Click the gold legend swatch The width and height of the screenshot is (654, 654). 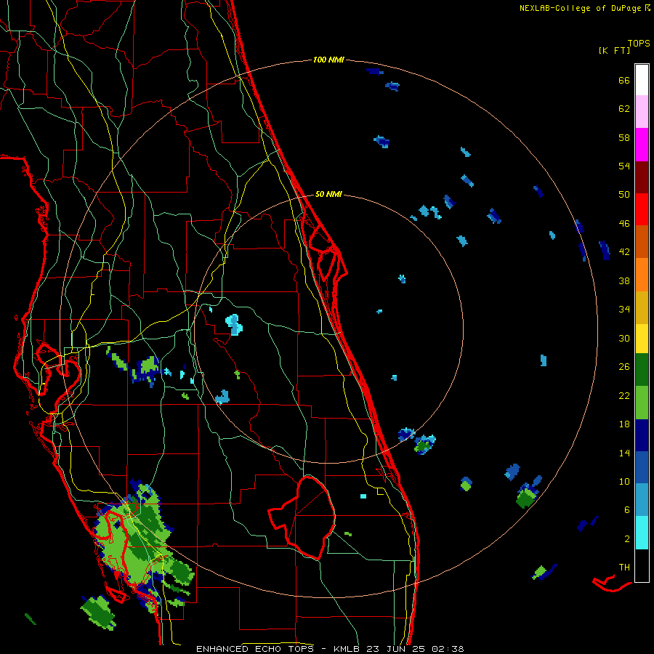click(642, 307)
